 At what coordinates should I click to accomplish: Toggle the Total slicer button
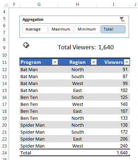pyautogui.click(x=113, y=30)
